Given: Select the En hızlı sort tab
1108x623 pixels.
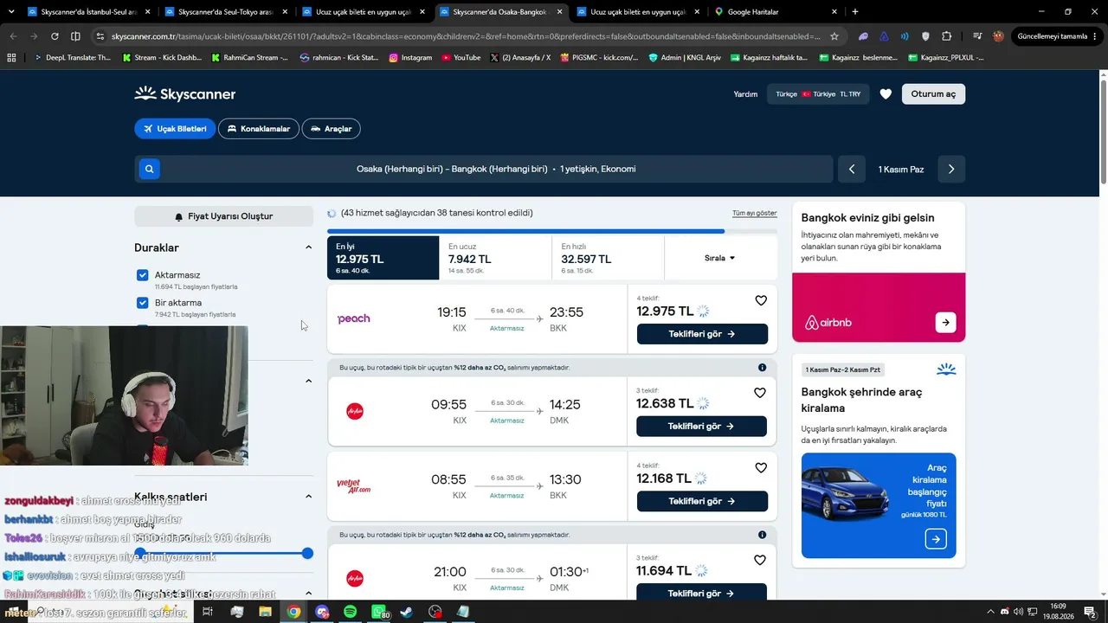Looking at the screenshot, I should (608, 258).
